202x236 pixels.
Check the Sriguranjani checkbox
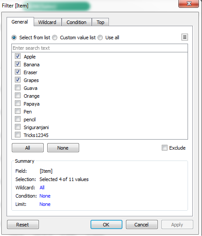tap(17, 127)
